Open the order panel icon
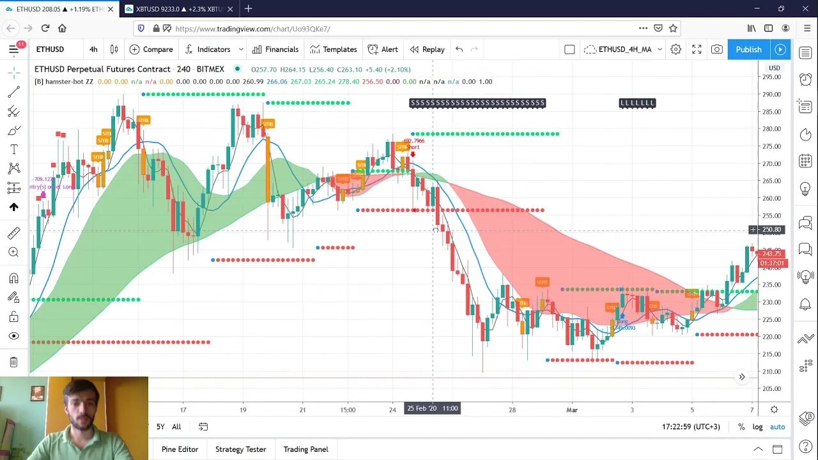The width and height of the screenshot is (818, 460). (x=805, y=339)
